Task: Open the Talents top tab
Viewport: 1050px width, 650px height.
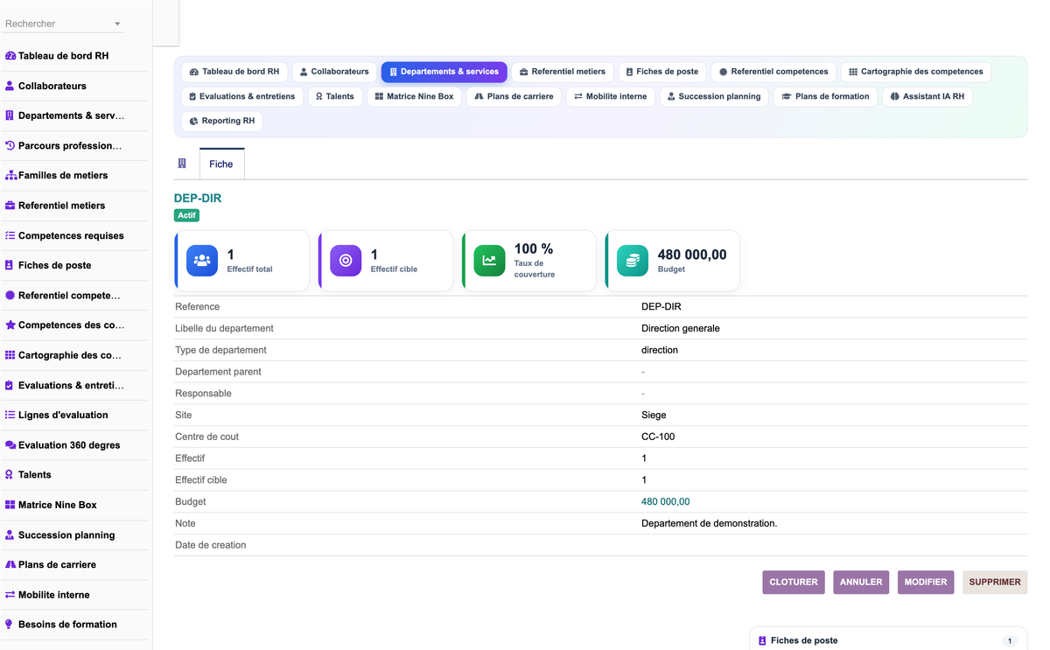Action: [x=335, y=96]
